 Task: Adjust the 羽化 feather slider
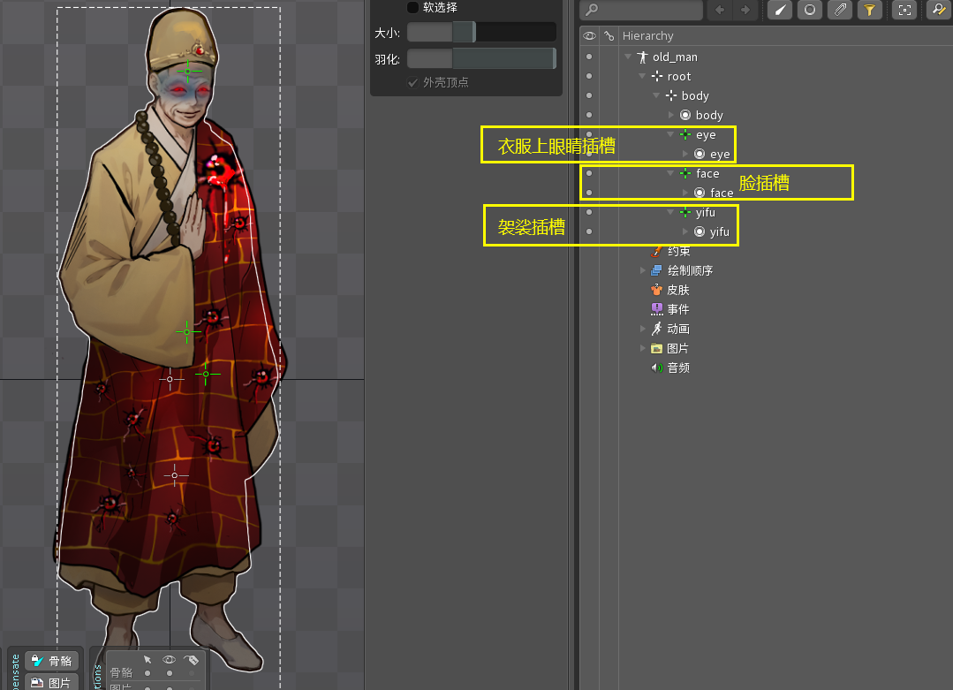click(480, 58)
